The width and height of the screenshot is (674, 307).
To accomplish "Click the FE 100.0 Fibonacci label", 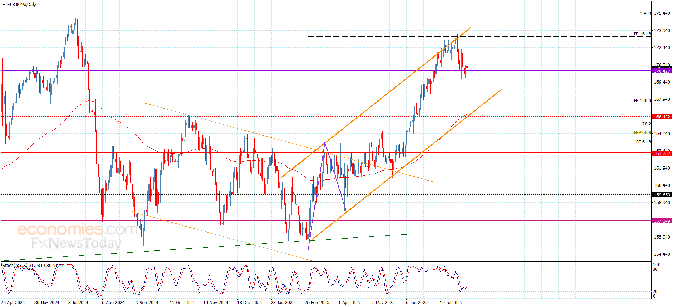I will pyautogui.click(x=642, y=101).
